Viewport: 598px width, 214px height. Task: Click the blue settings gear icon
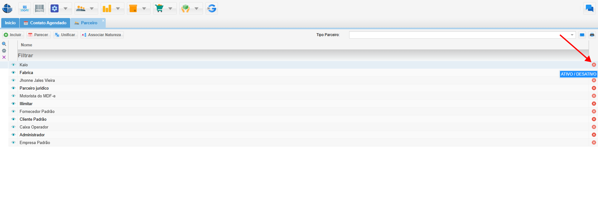tap(55, 8)
